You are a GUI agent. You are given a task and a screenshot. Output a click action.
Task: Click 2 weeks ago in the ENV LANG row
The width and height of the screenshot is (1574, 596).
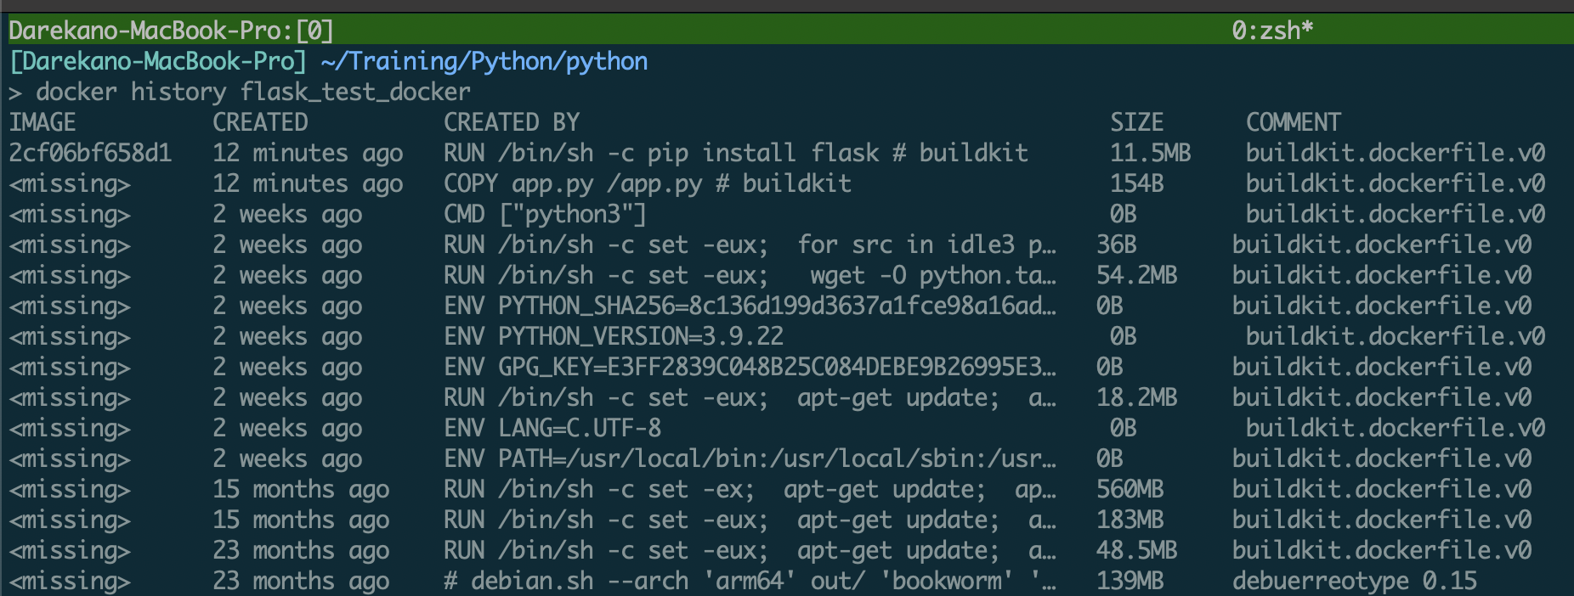287,428
